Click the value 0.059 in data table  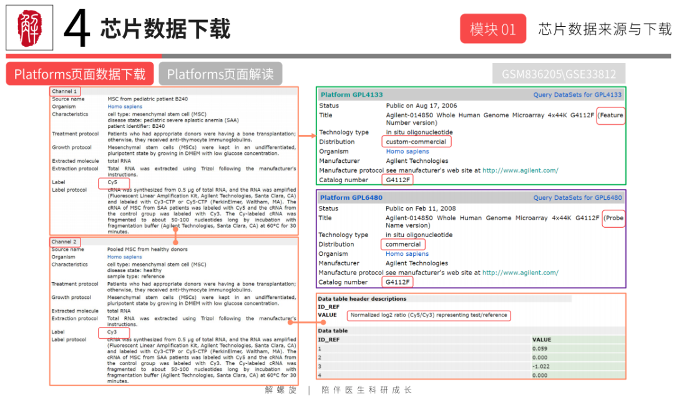point(540,349)
